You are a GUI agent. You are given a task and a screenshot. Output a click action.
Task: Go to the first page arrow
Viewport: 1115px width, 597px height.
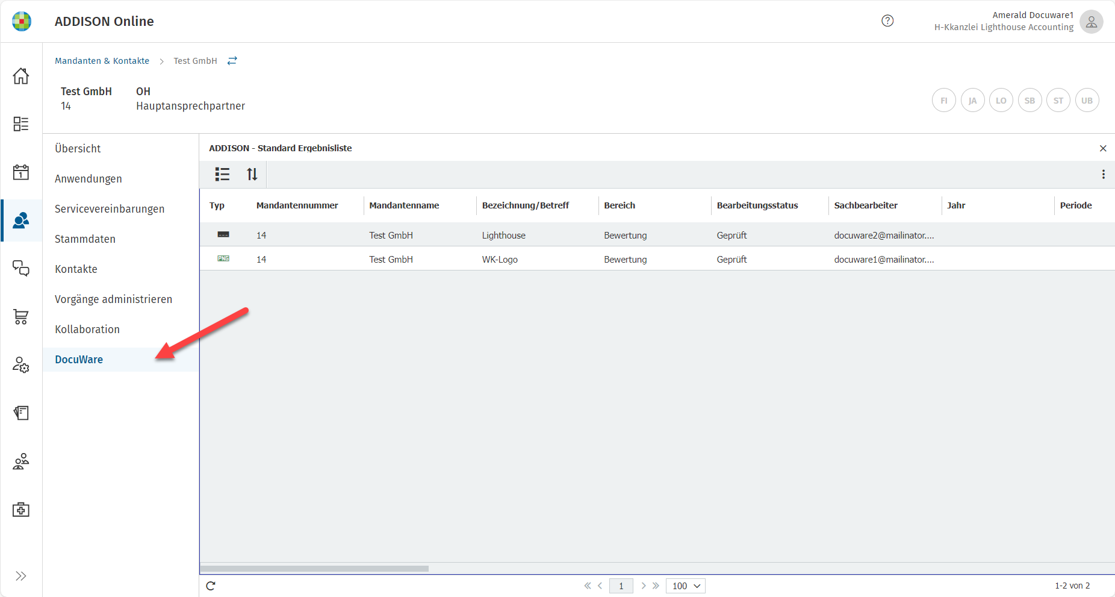(588, 586)
